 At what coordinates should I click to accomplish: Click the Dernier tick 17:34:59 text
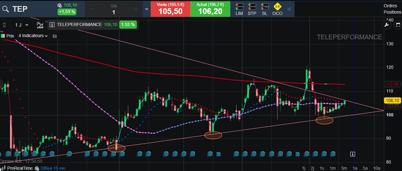click(21, 161)
